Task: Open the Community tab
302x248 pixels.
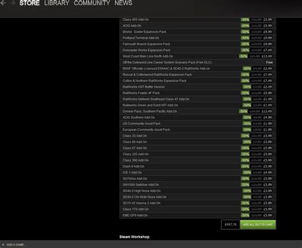Action: [x=92, y=3]
